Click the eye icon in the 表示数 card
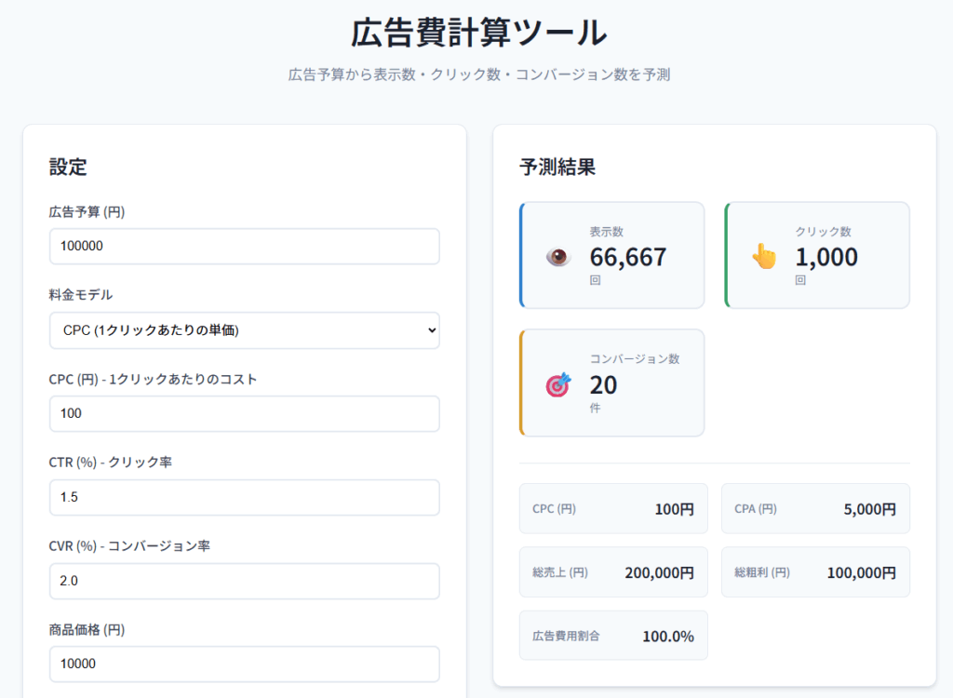The image size is (953, 698). [558, 256]
